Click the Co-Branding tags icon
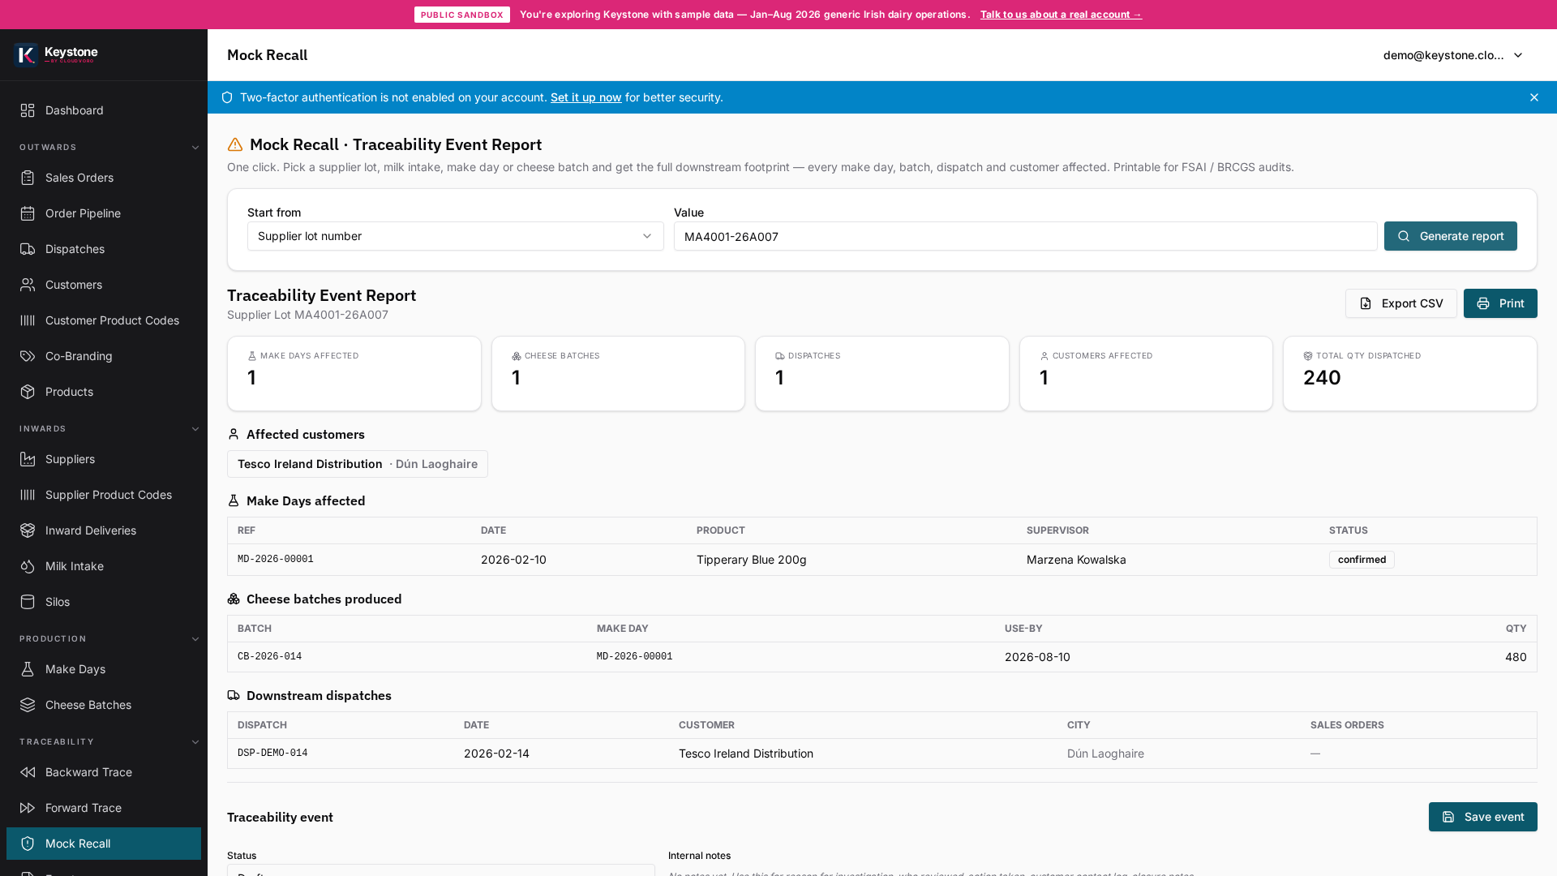 point(28,356)
